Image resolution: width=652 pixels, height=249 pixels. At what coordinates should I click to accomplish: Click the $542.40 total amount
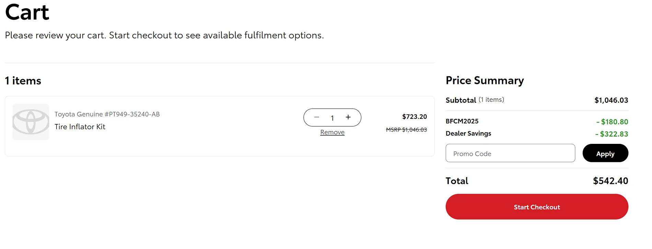coord(610,181)
